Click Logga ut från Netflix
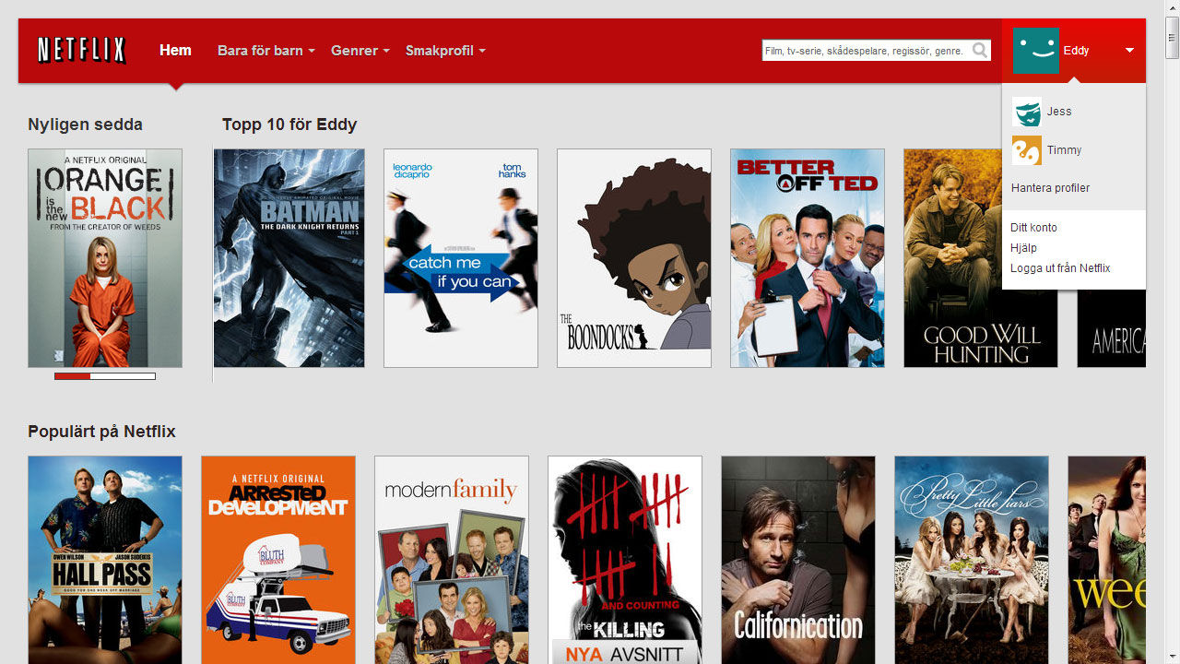Screen dimensions: 1180x664 point(1060,268)
